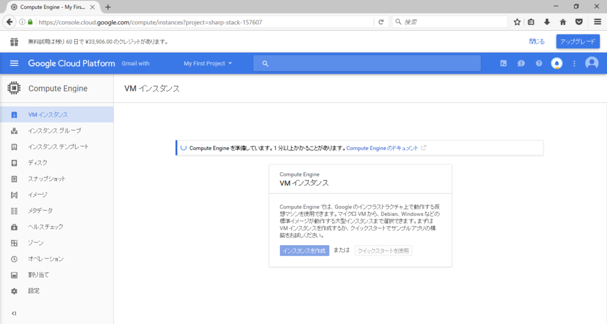Go to browser home page icon
607x324 pixels.
point(563,22)
